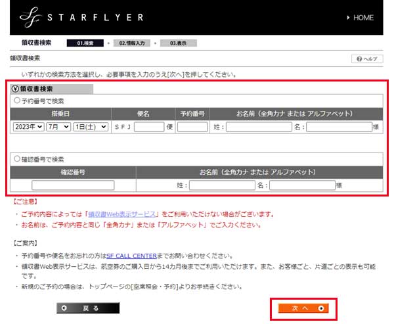Click the 姓 field in reservation search
Screen dimensions: 394x324
(259, 127)
